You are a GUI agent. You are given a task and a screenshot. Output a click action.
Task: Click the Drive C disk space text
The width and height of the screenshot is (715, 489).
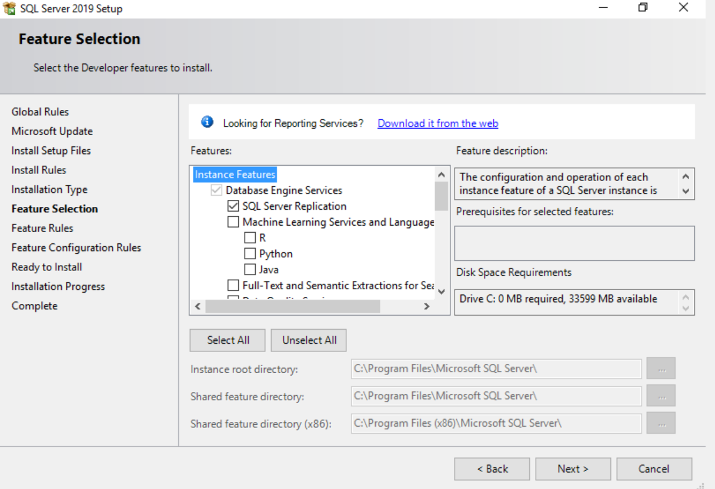pyautogui.click(x=558, y=299)
